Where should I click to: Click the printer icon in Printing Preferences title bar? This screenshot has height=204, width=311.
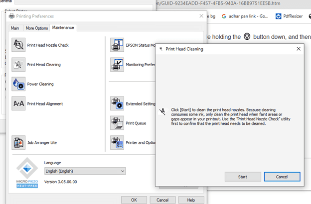(x=11, y=16)
